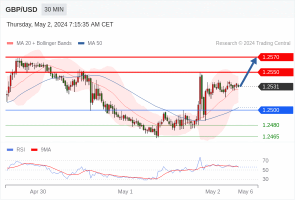295x200 pixels.
Task: Click the May 1 date axis label
Action: coord(125,191)
